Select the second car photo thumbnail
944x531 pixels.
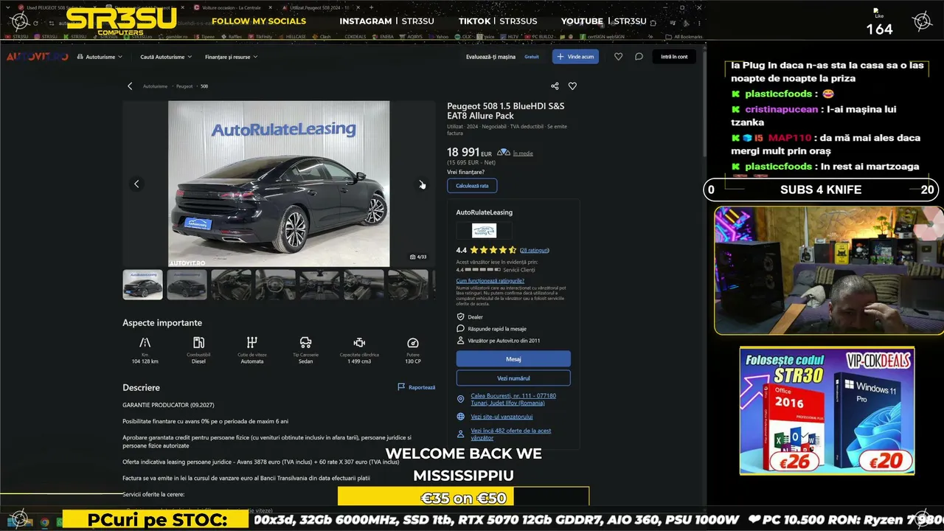[x=187, y=285]
